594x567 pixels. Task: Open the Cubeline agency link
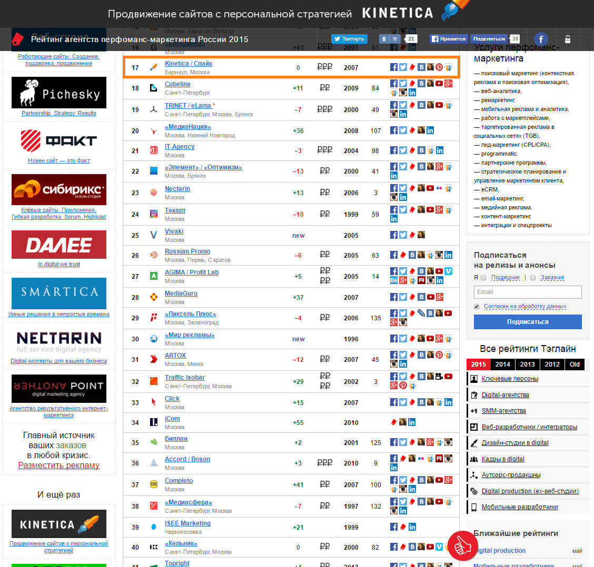[177, 84]
